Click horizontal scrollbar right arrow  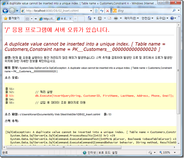[175, 147]
